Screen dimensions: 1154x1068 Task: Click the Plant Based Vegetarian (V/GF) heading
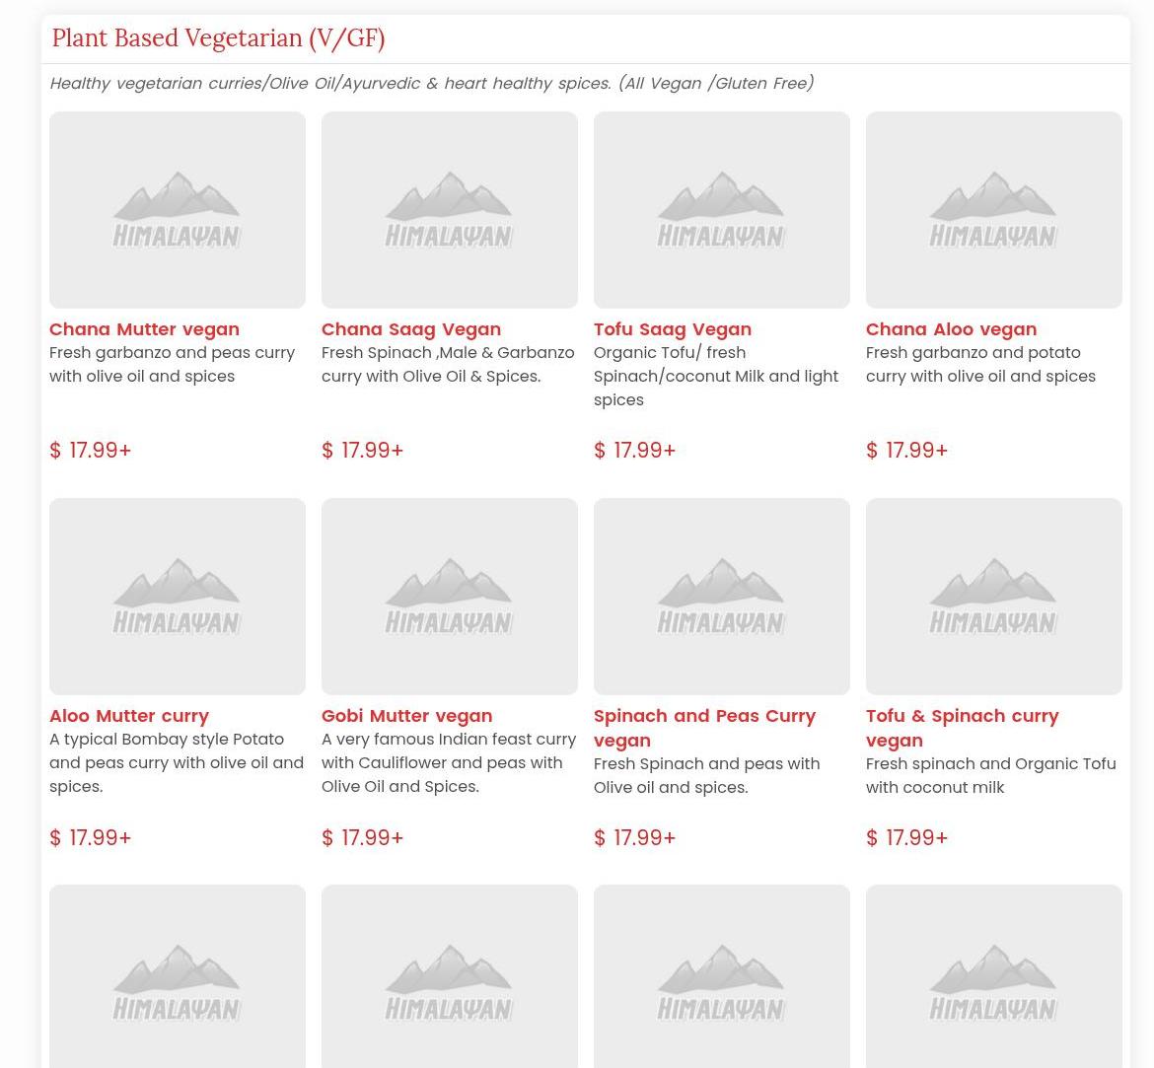click(218, 38)
